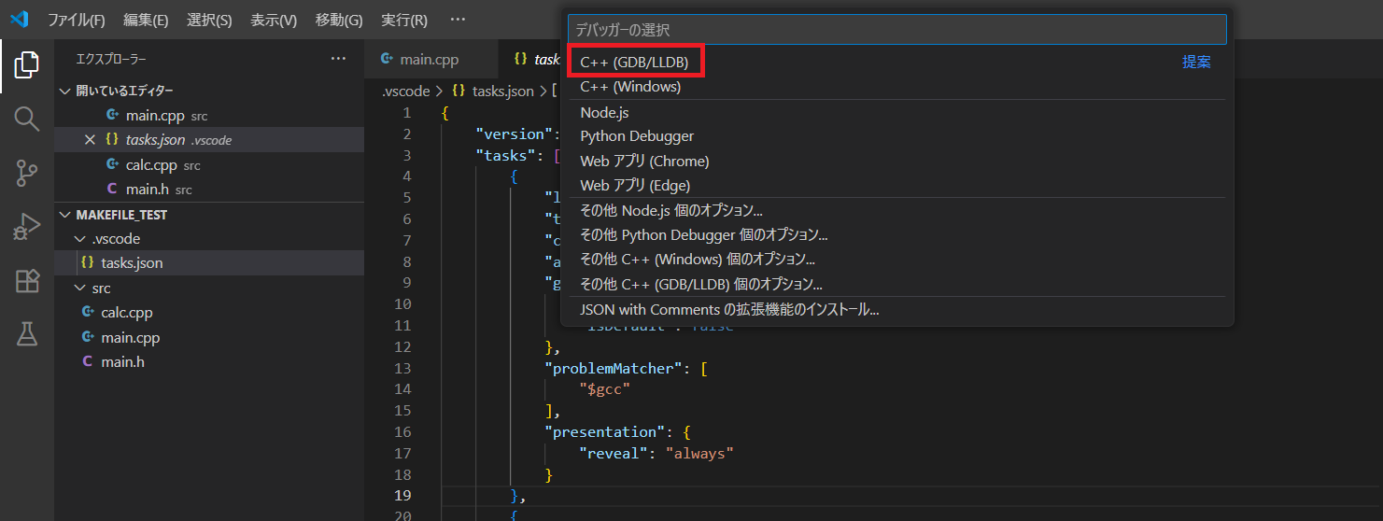Click the JSON braces icon of tasks.json in .vscode folder

(x=88, y=263)
